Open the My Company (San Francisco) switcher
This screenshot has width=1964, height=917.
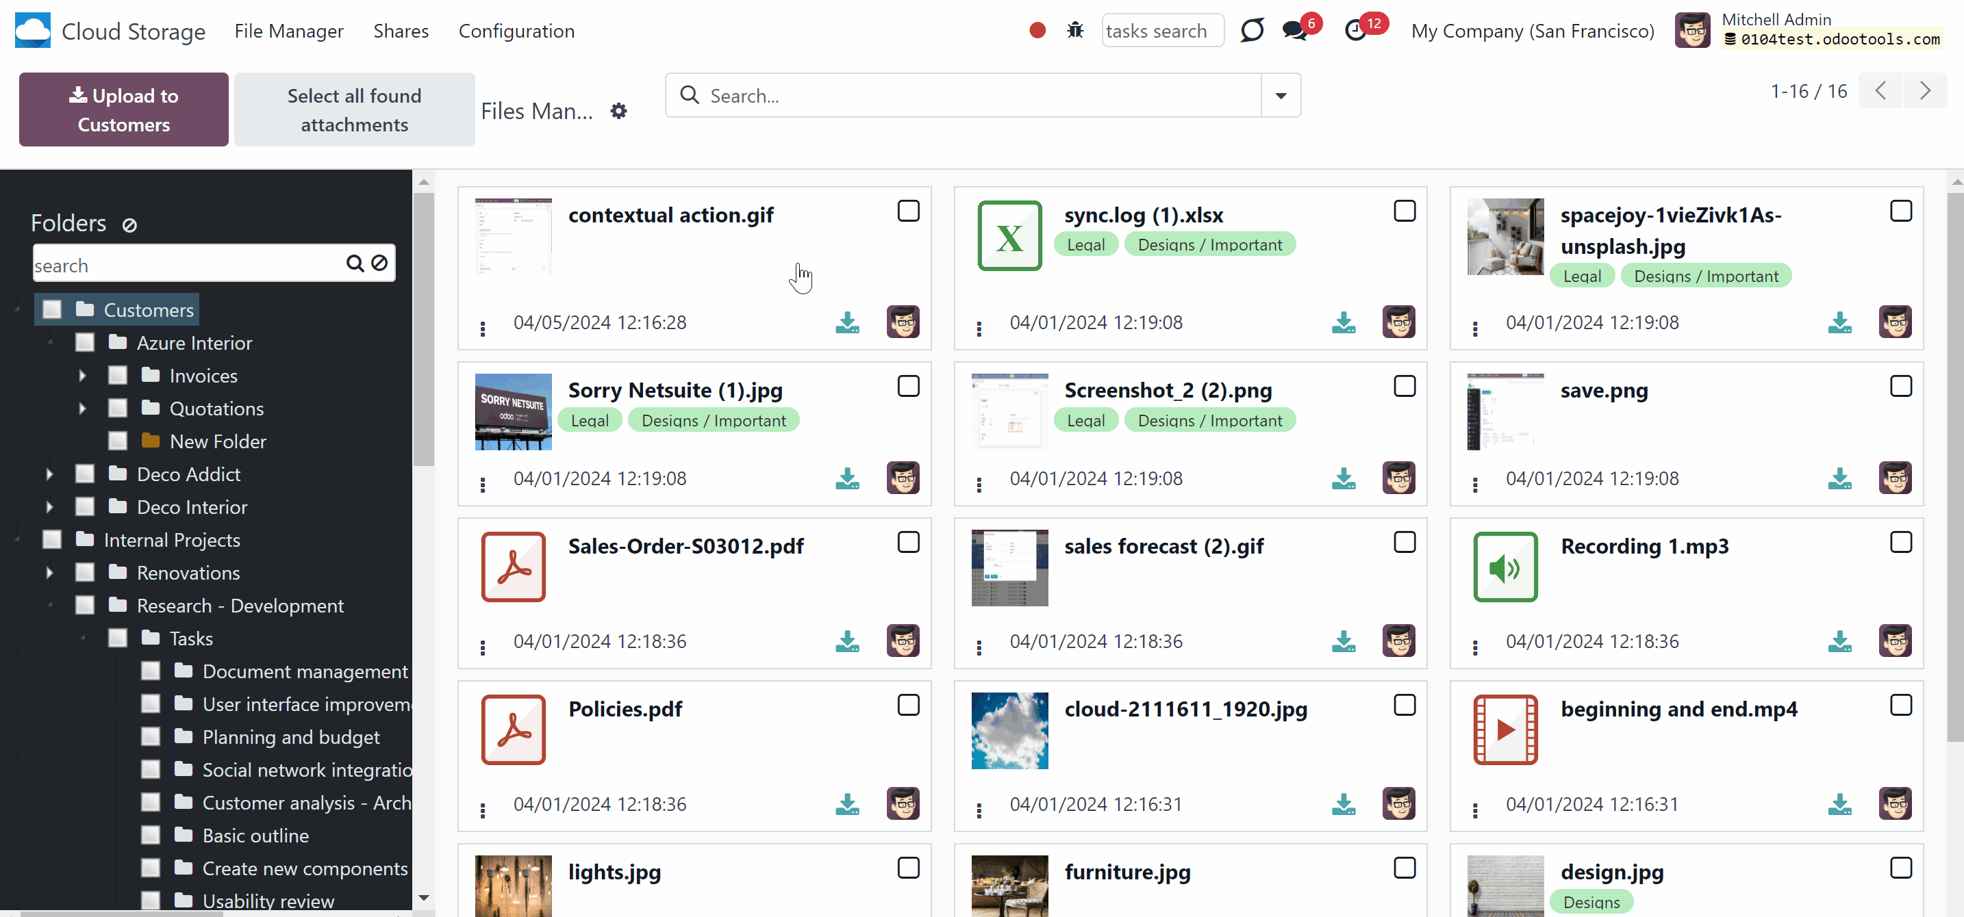(x=1533, y=31)
